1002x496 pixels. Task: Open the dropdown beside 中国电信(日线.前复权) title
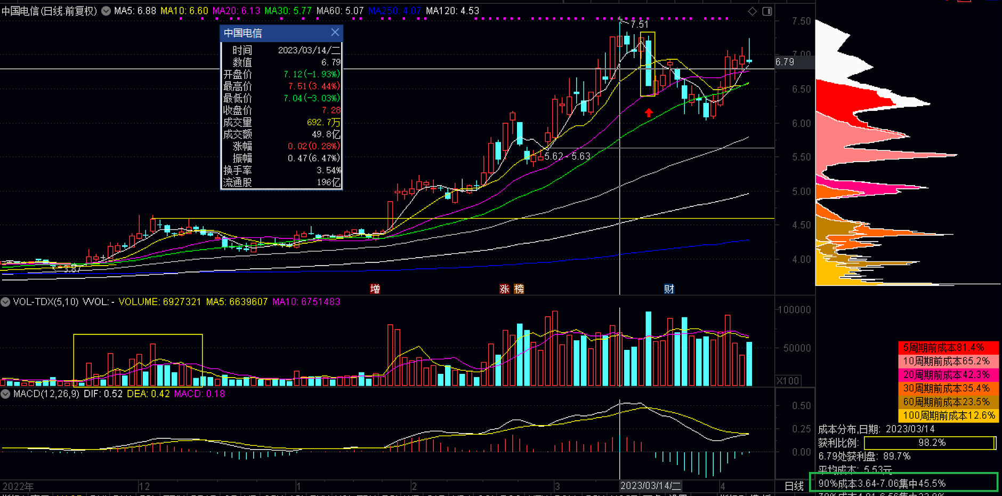pyautogui.click(x=106, y=11)
